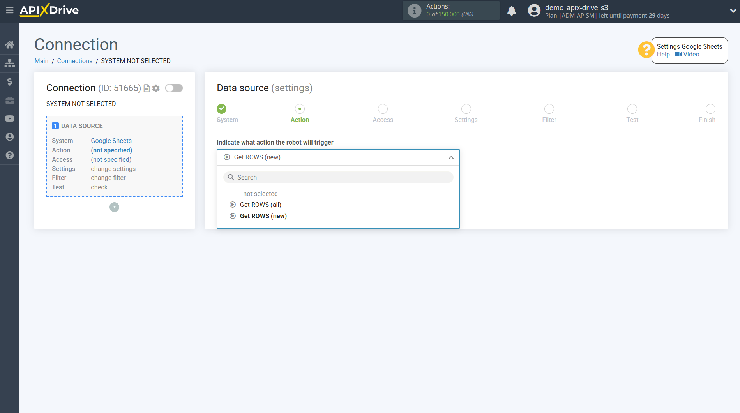Click the Access step circle
This screenshot has height=413, width=740.
point(383,109)
